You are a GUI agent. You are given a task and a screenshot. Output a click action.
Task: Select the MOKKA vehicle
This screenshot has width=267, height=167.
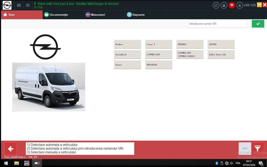[190, 44]
